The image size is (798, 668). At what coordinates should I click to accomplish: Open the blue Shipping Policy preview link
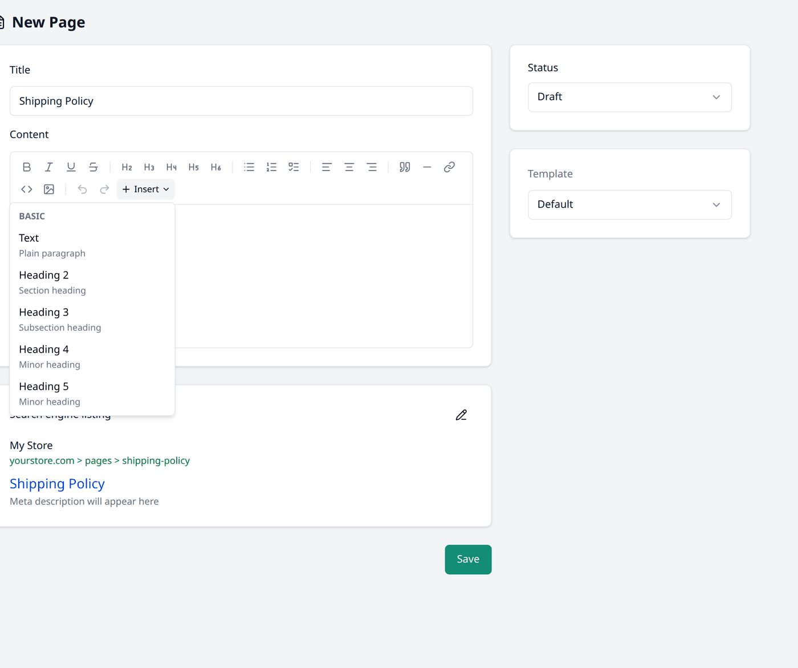point(57,484)
